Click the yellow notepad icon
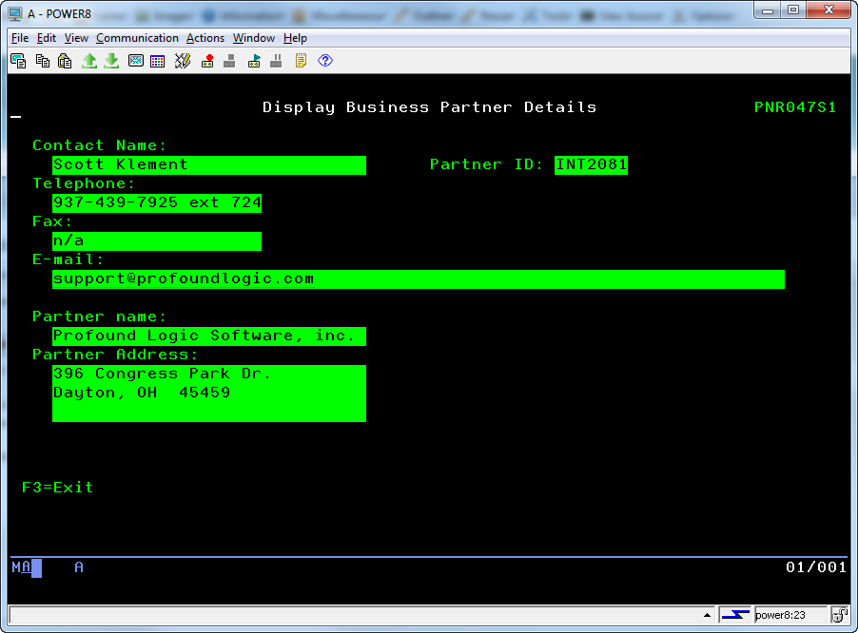This screenshot has width=858, height=633. pyautogui.click(x=301, y=61)
